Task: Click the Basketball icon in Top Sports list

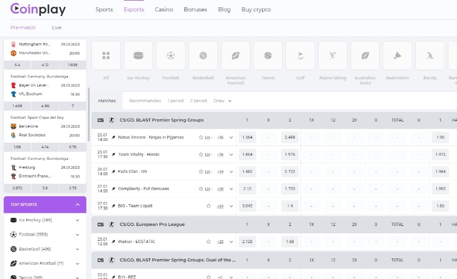Action: click(13, 249)
